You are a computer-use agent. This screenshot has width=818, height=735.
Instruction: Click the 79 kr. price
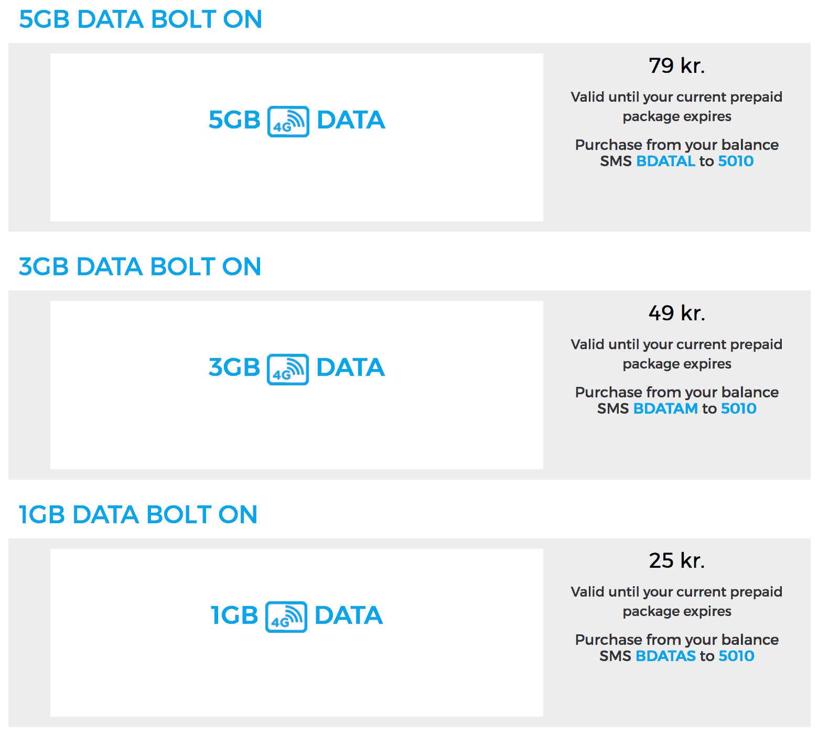[x=676, y=66]
